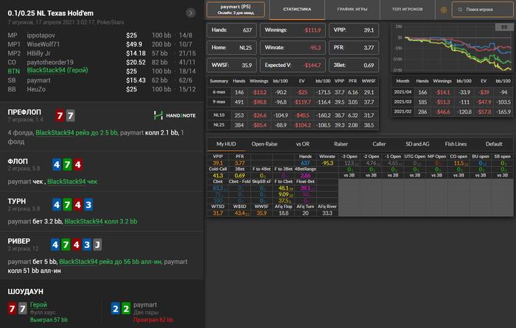Click the AFq River 33.3 HUD value
516x328 pixels.
click(x=327, y=213)
